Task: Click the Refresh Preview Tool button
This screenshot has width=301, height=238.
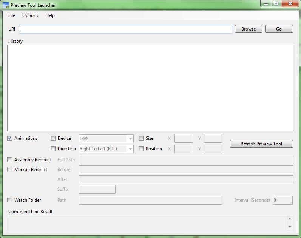Action: click(x=261, y=144)
